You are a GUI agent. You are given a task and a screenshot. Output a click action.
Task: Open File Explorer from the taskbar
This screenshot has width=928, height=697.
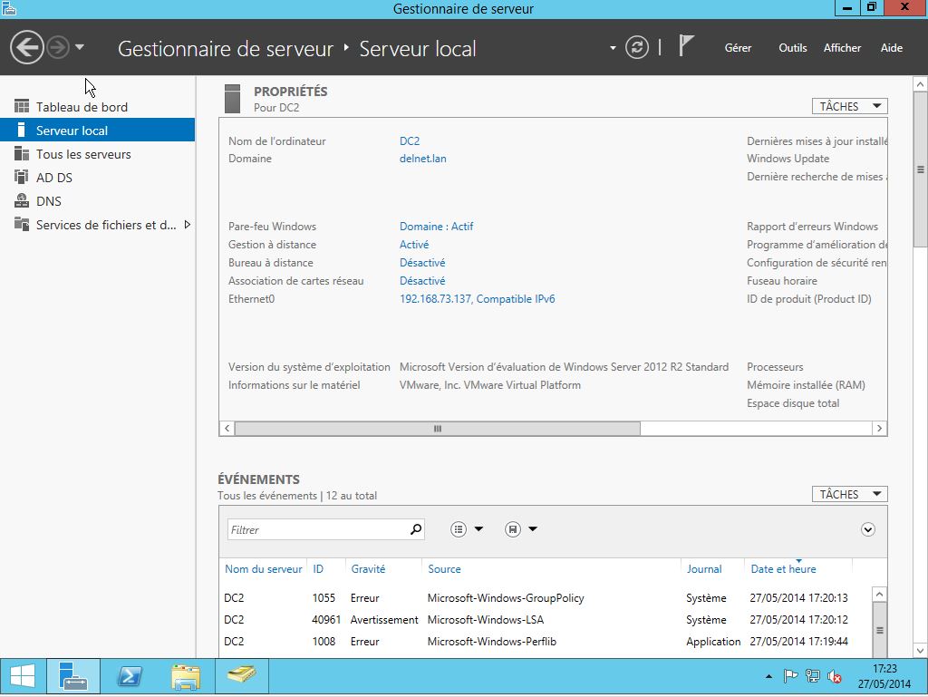click(186, 675)
